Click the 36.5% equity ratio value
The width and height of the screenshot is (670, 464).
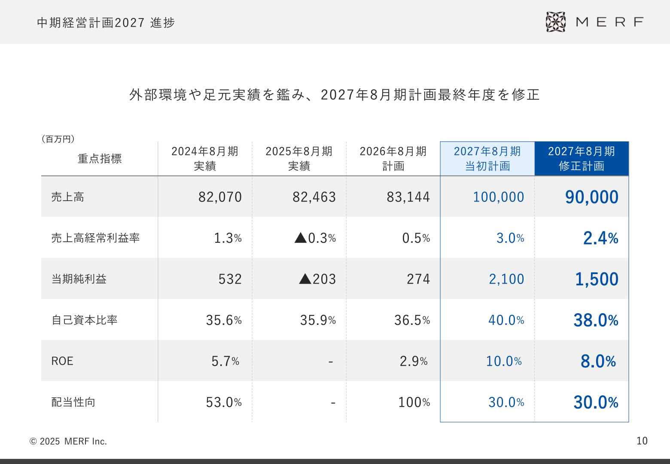412,320
